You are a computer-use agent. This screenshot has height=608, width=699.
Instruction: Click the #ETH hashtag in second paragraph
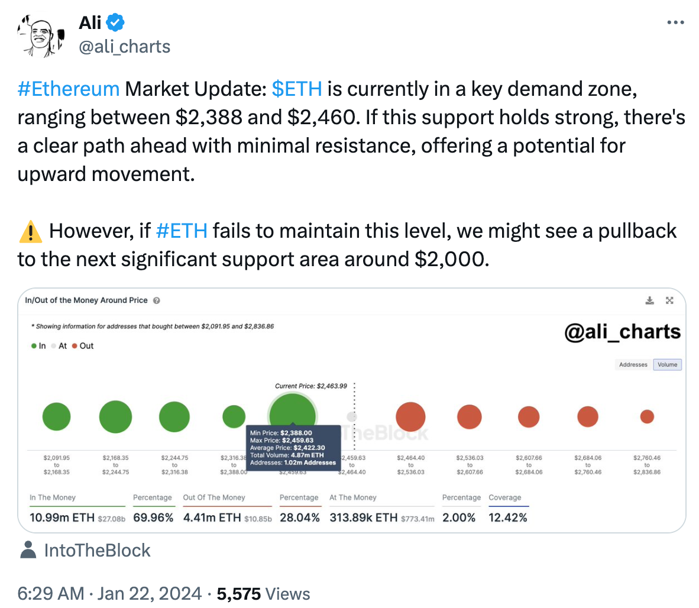point(182,231)
